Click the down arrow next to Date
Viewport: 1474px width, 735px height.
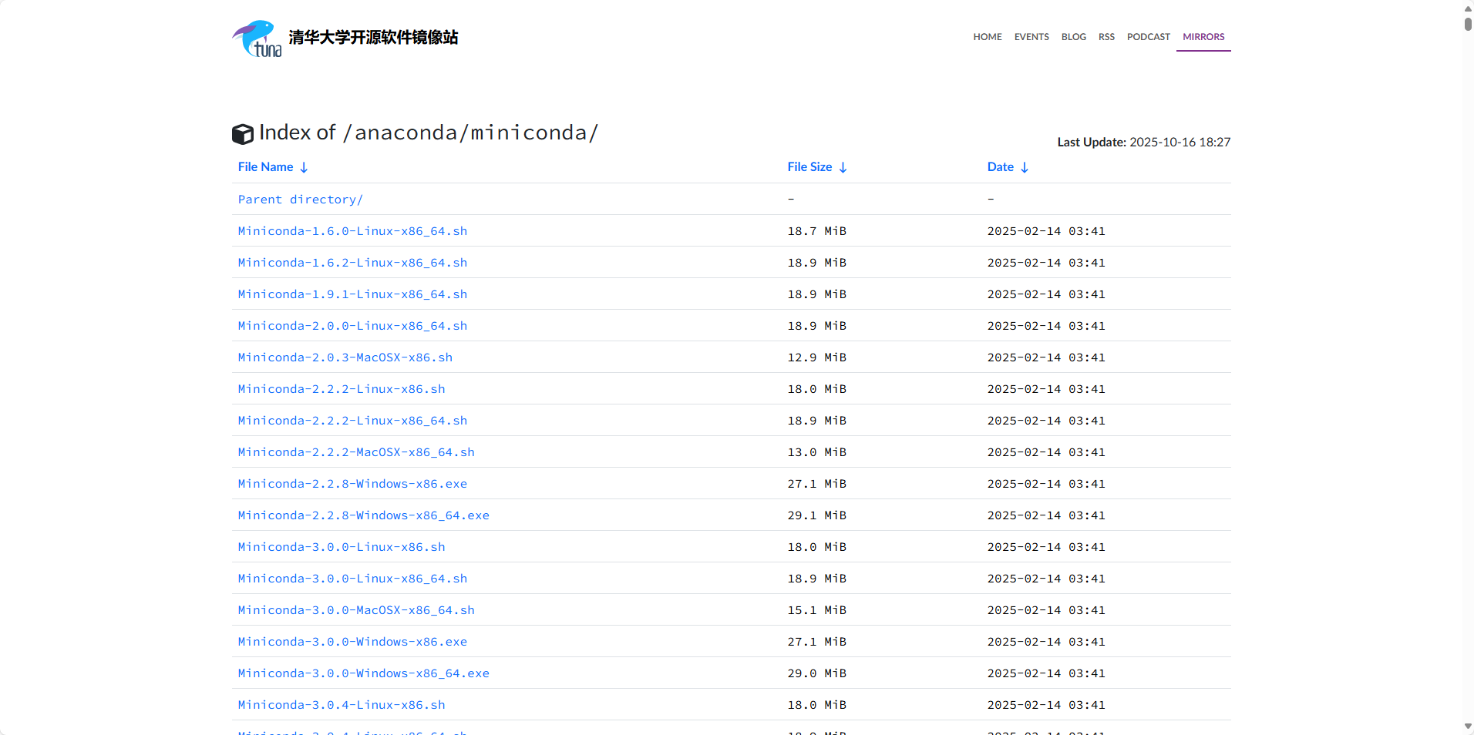coord(1025,167)
